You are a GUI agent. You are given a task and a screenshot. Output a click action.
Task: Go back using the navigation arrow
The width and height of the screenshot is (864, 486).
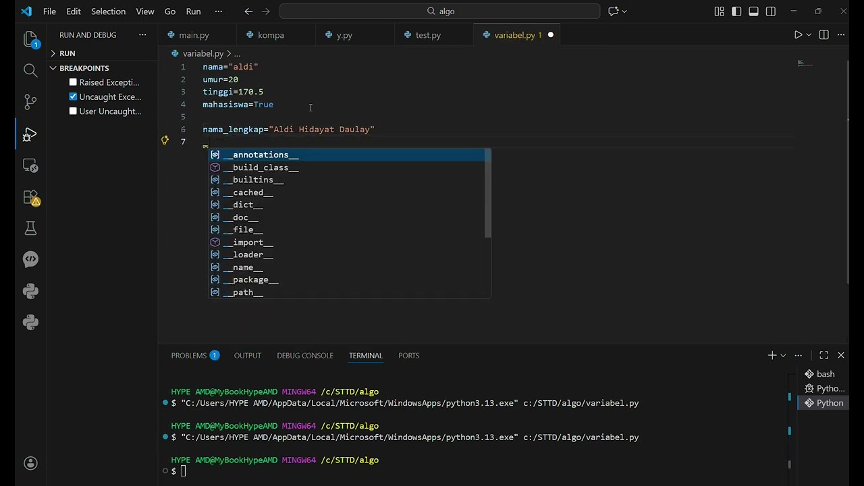pyautogui.click(x=248, y=11)
